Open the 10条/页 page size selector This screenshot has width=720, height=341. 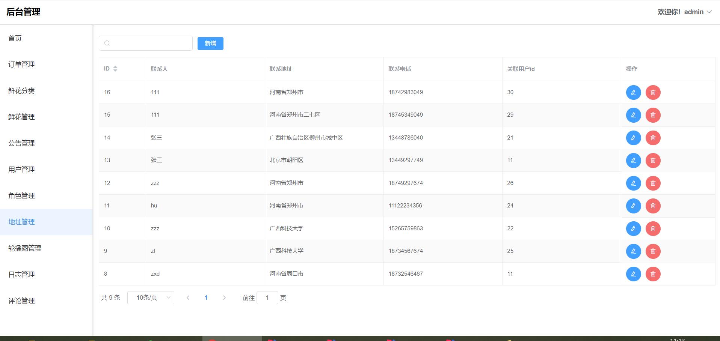(151, 297)
